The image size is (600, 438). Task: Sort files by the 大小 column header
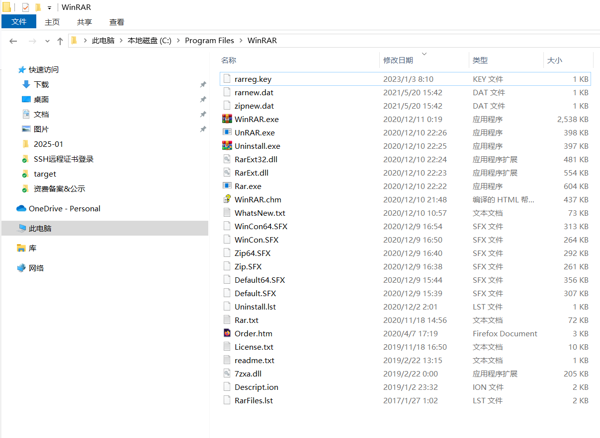coord(554,60)
